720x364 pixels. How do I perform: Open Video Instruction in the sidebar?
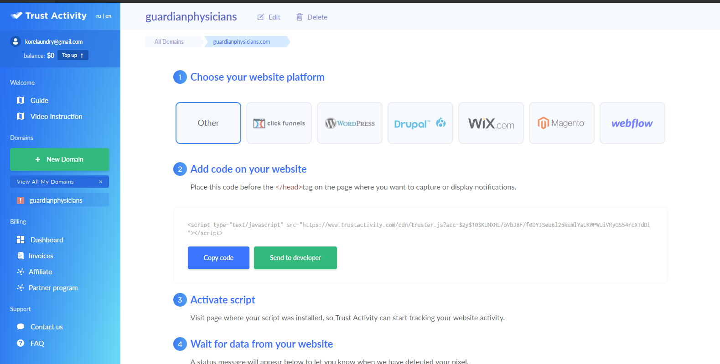coord(56,117)
